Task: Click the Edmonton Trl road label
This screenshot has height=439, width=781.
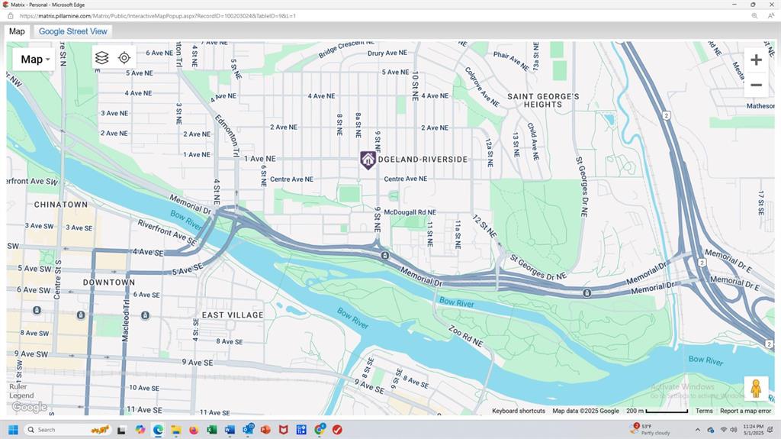Action: (227, 136)
